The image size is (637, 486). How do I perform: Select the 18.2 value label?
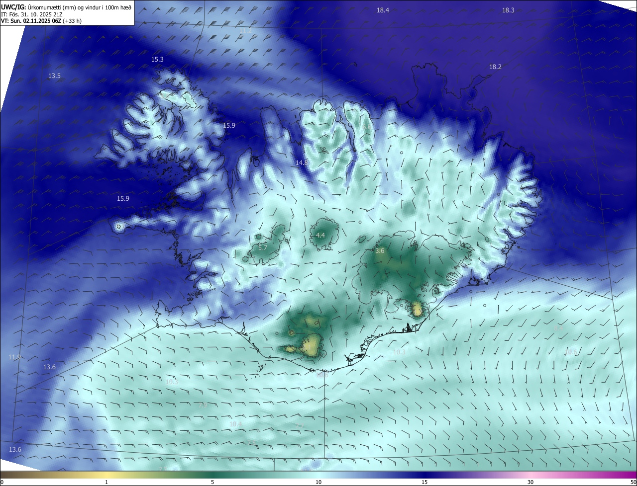pyautogui.click(x=495, y=67)
